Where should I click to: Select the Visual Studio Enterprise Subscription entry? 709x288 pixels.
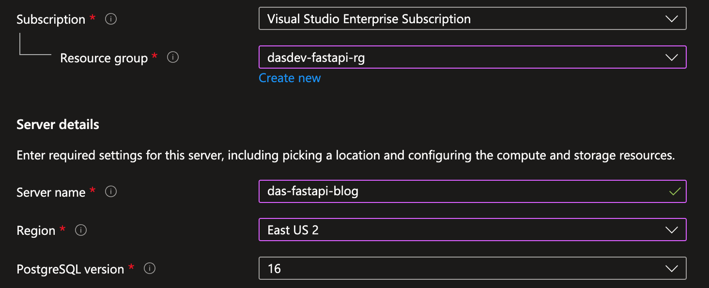[368, 19]
